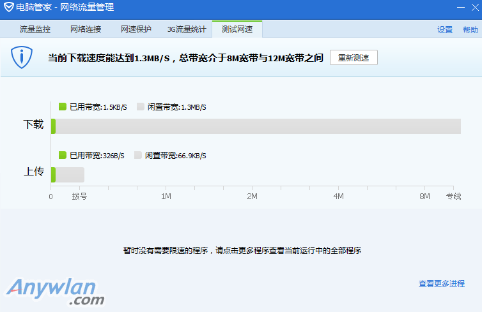This screenshot has width=482, height=312.
Task: Click the 4M axis label
Action: (x=338, y=197)
